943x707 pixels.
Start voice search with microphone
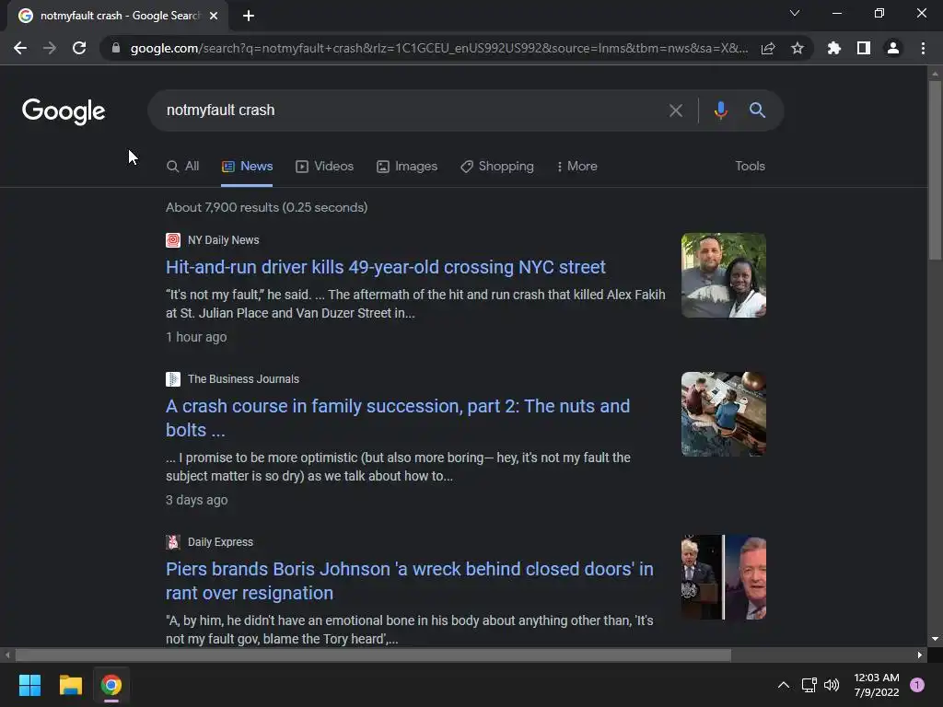[720, 110]
